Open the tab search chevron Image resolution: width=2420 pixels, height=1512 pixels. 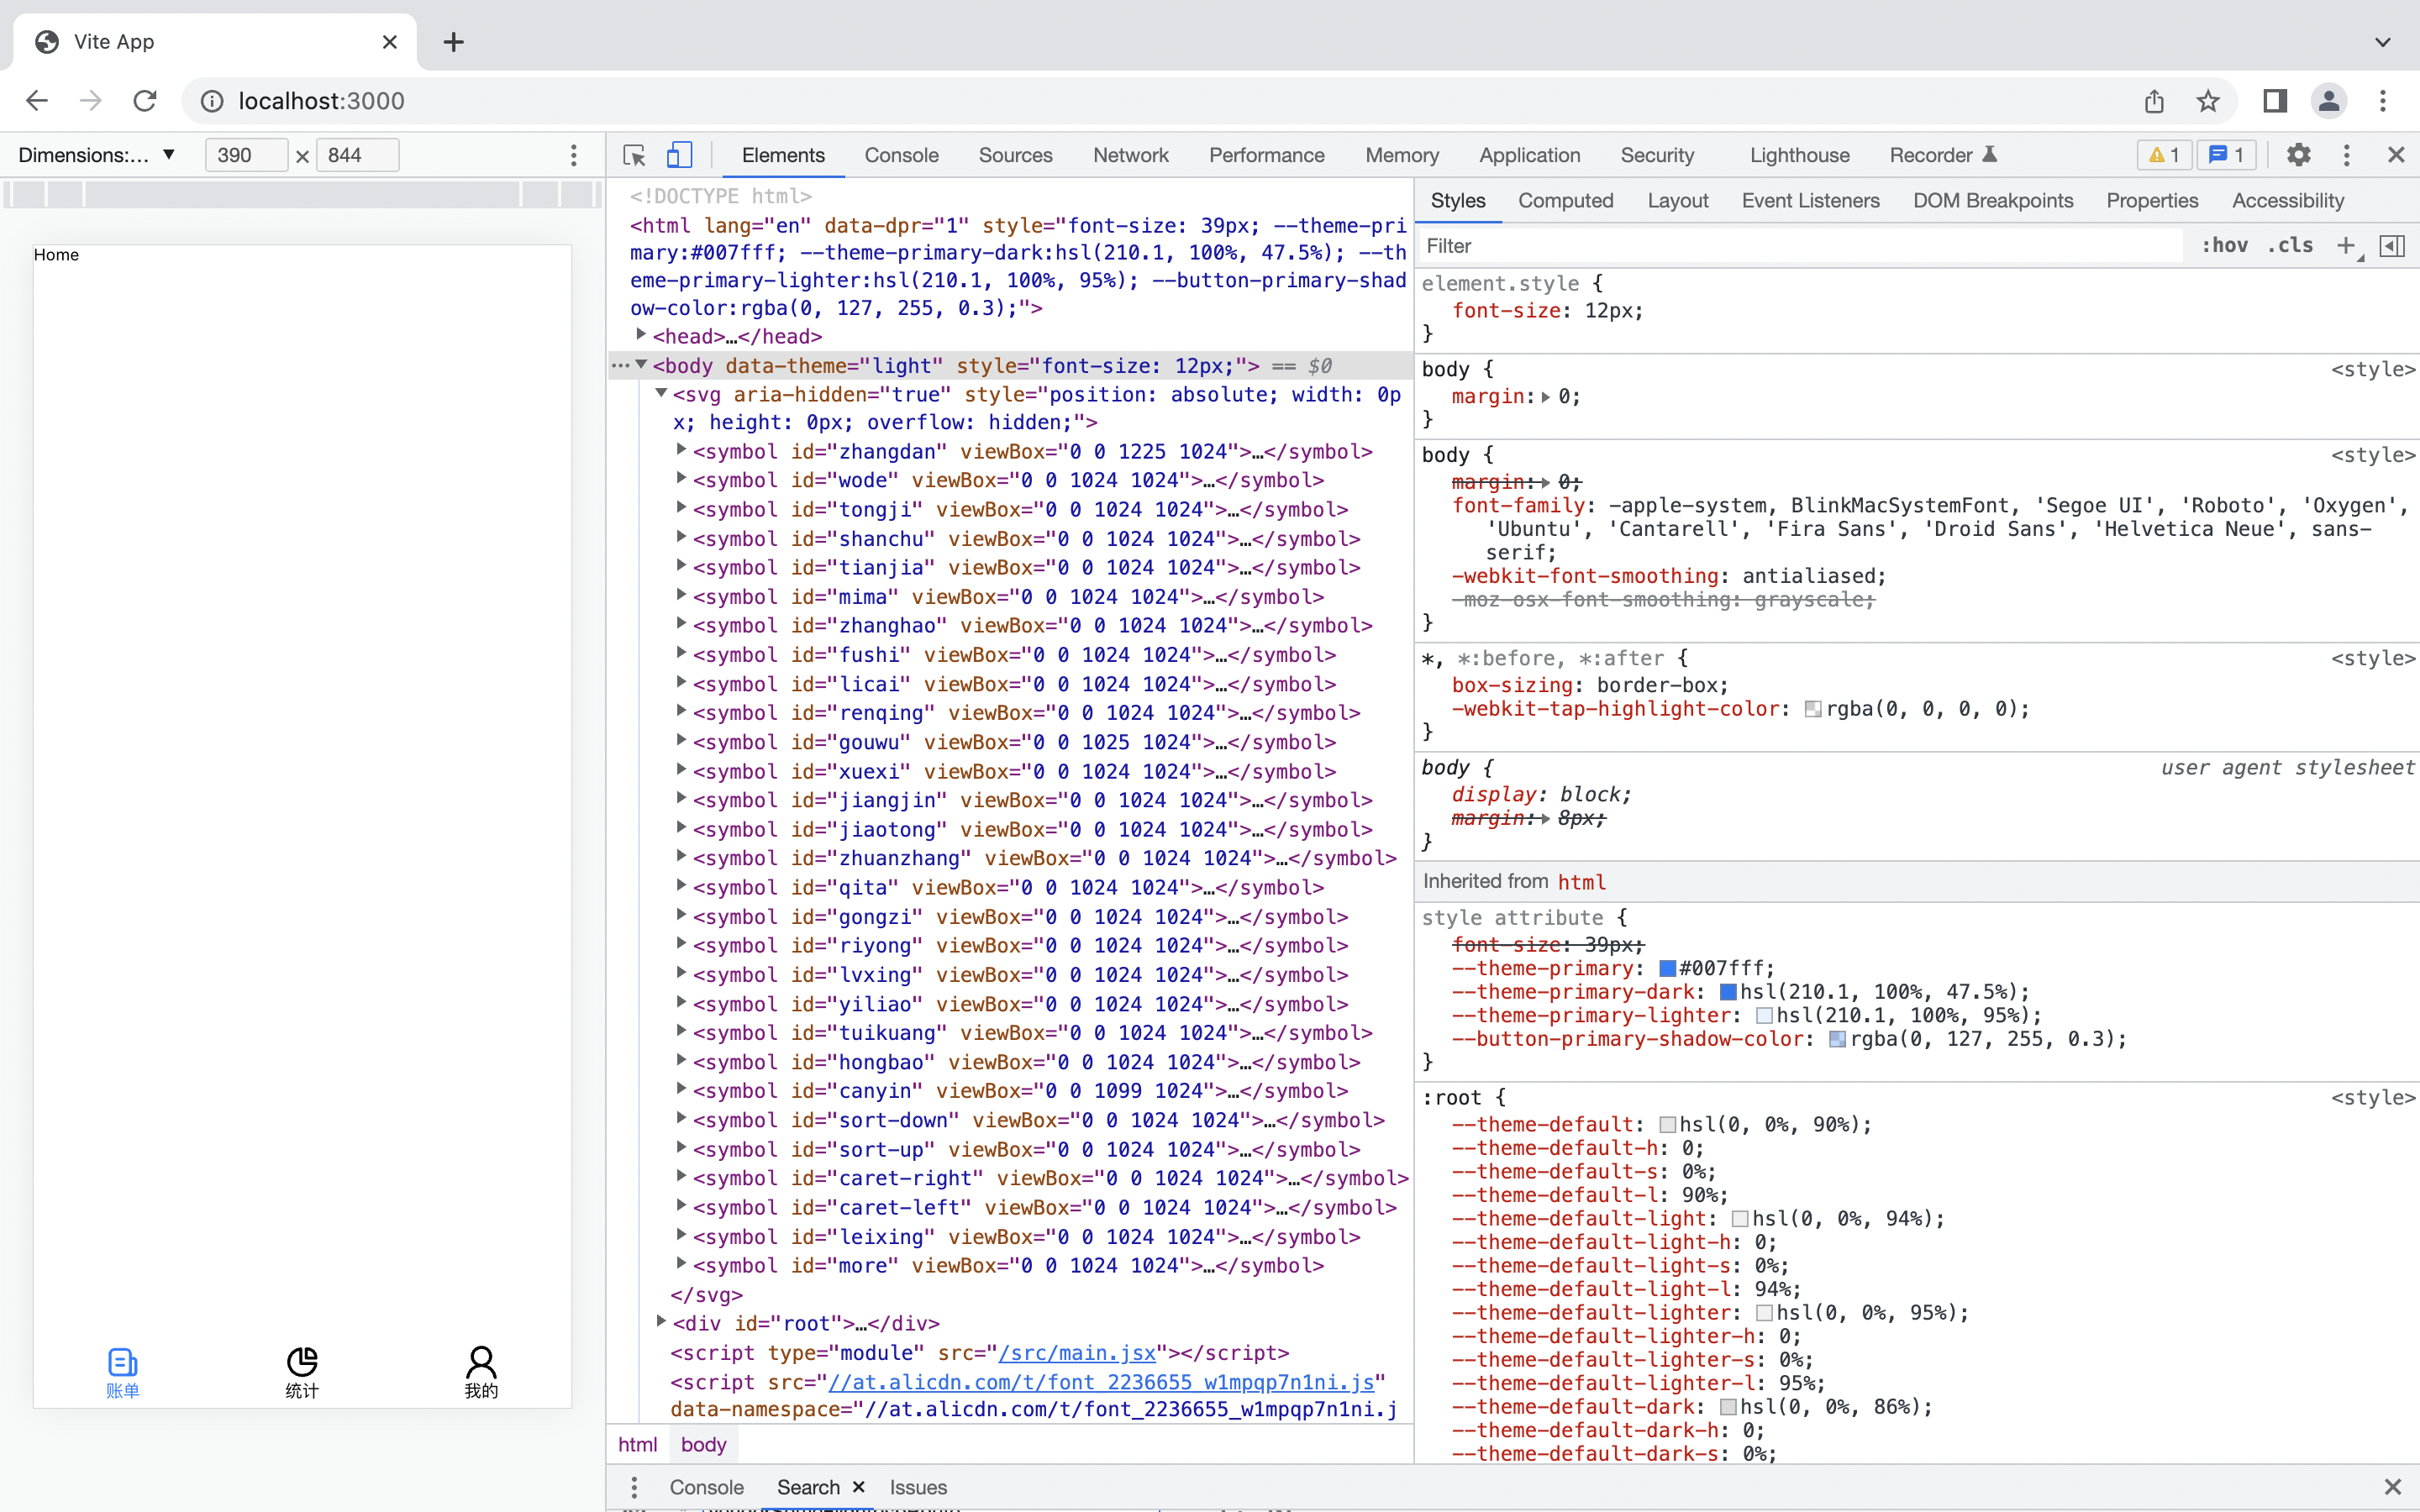[2383, 42]
